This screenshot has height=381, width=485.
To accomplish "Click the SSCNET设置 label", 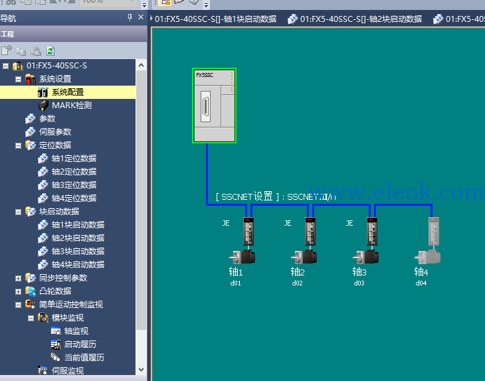I will coord(276,196).
